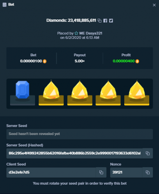Click the star icon beside Dasya321
The width and height of the screenshot is (159, 194).
[x=76, y=33]
